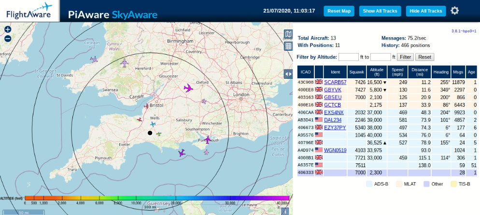The image size is (480, 215).
Task: Select the lavender aircraft west of Hereford
Action: click(x=124, y=63)
